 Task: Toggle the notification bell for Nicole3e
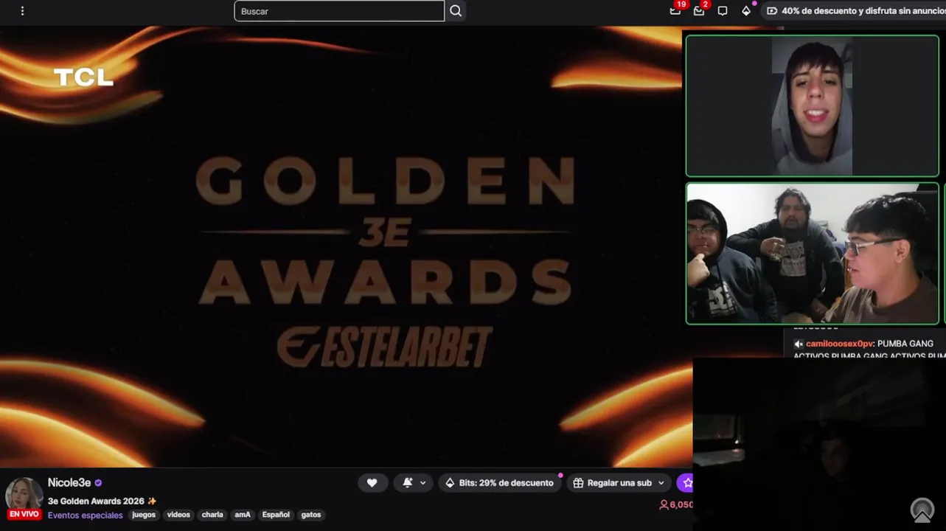[408, 483]
